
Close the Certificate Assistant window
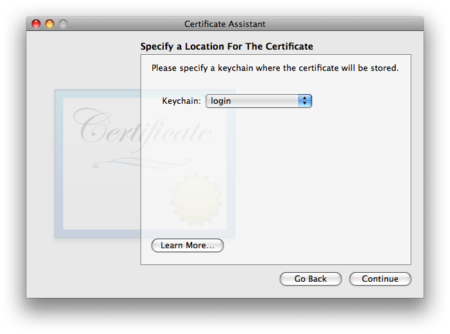[36, 24]
